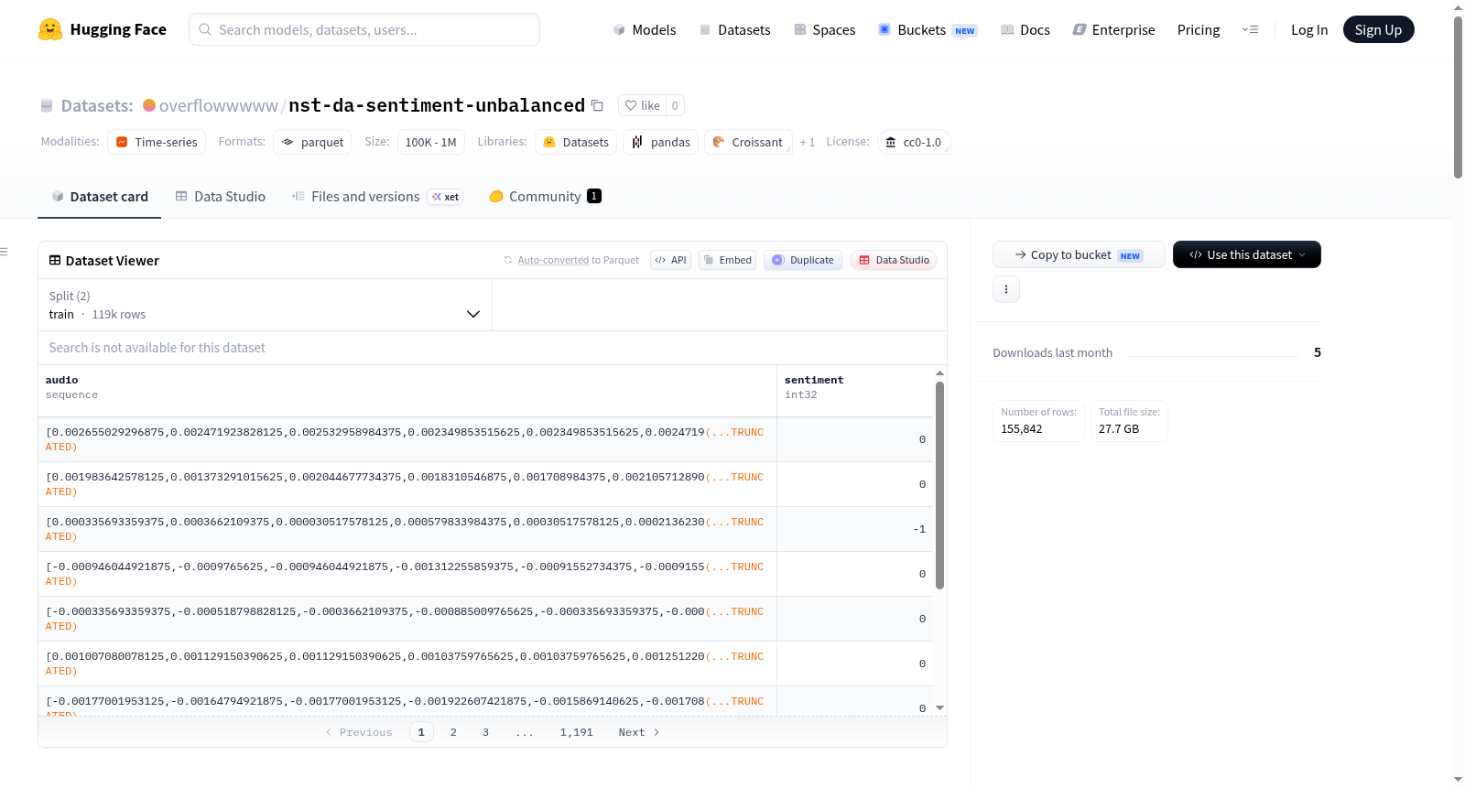Click the Time-series modality tag

157,142
